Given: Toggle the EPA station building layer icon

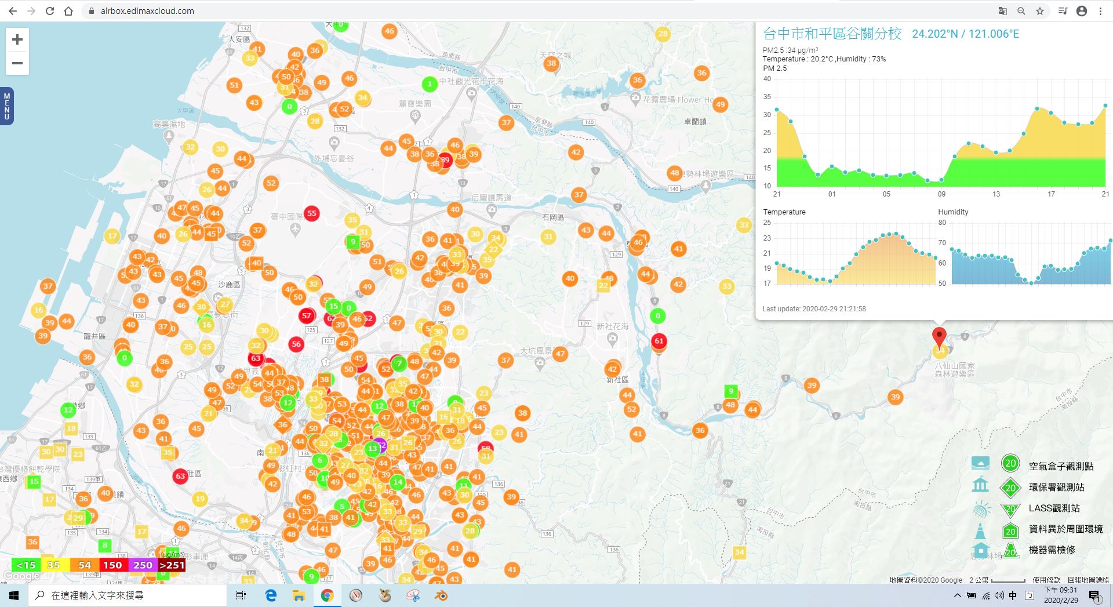Looking at the screenshot, I should coord(980,484).
